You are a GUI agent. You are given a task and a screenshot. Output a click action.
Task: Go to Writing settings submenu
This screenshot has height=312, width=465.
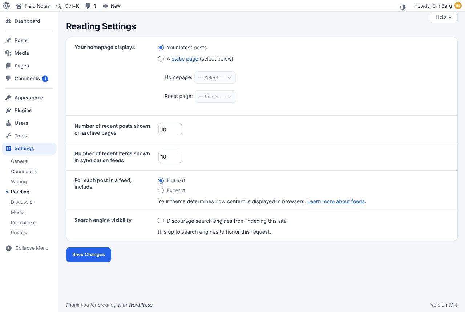point(19,181)
